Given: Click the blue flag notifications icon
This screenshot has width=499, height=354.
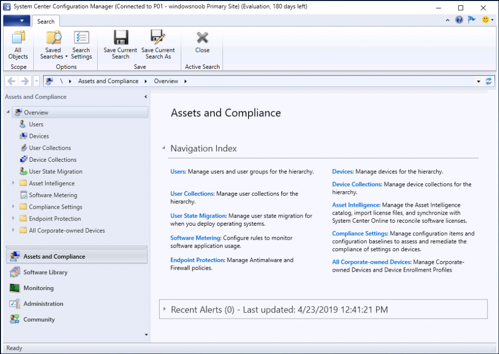Looking at the screenshot, I should click(472, 20).
